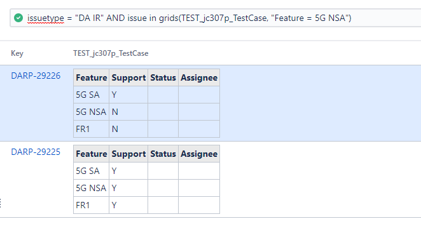Click Support header in DARP-29225 grid

(x=128, y=154)
